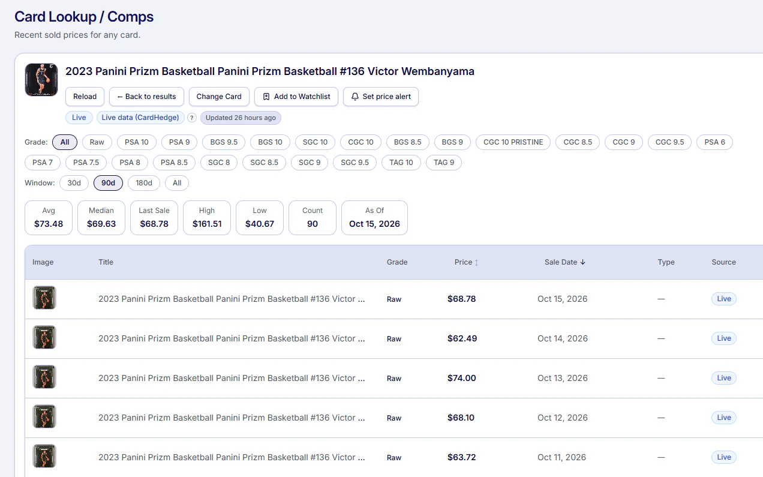Click the help question-mark icon beside Live data
This screenshot has width=763, height=477.
(x=192, y=118)
